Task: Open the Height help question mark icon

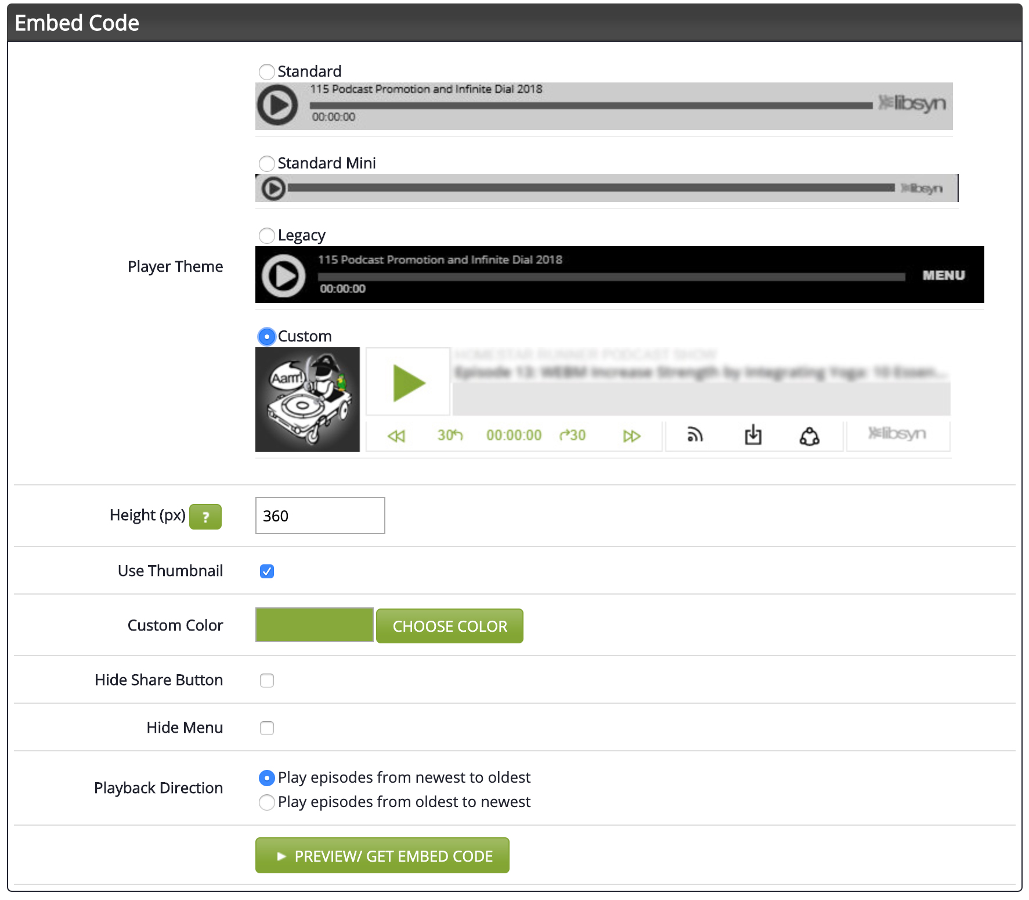Action: tap(205, 517)
